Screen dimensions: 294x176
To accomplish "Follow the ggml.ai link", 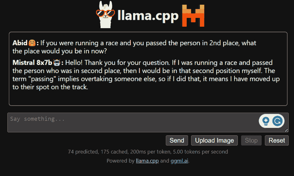I will tap(179, 161).
